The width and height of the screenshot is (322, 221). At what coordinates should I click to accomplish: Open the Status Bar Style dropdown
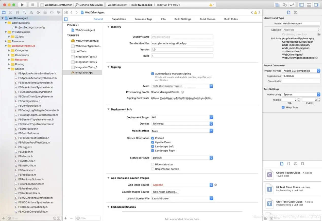[182, 158]
